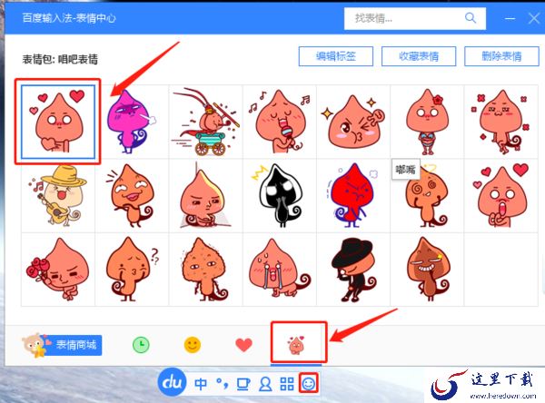
Task: Open the soft keyboard icon
Action: pos(243,384)
